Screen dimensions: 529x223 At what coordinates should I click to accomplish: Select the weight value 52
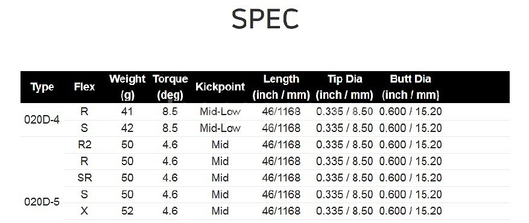(x=127, y=211)
